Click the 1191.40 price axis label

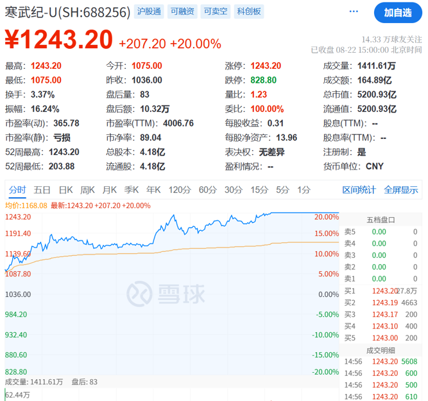pyautogui.click(x=18, y=233)
